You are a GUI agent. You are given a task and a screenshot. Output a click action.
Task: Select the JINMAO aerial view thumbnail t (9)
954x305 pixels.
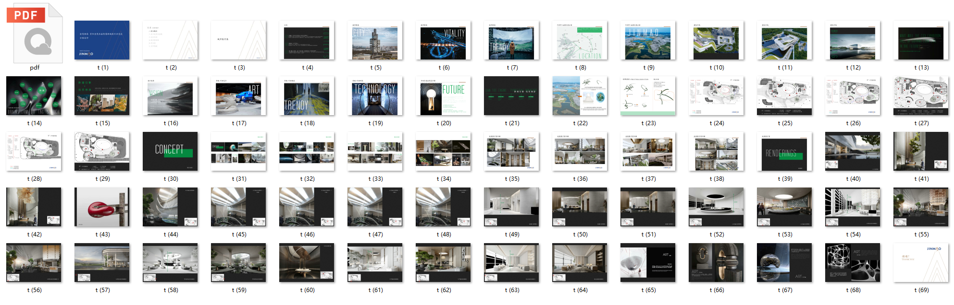(648, 40)
